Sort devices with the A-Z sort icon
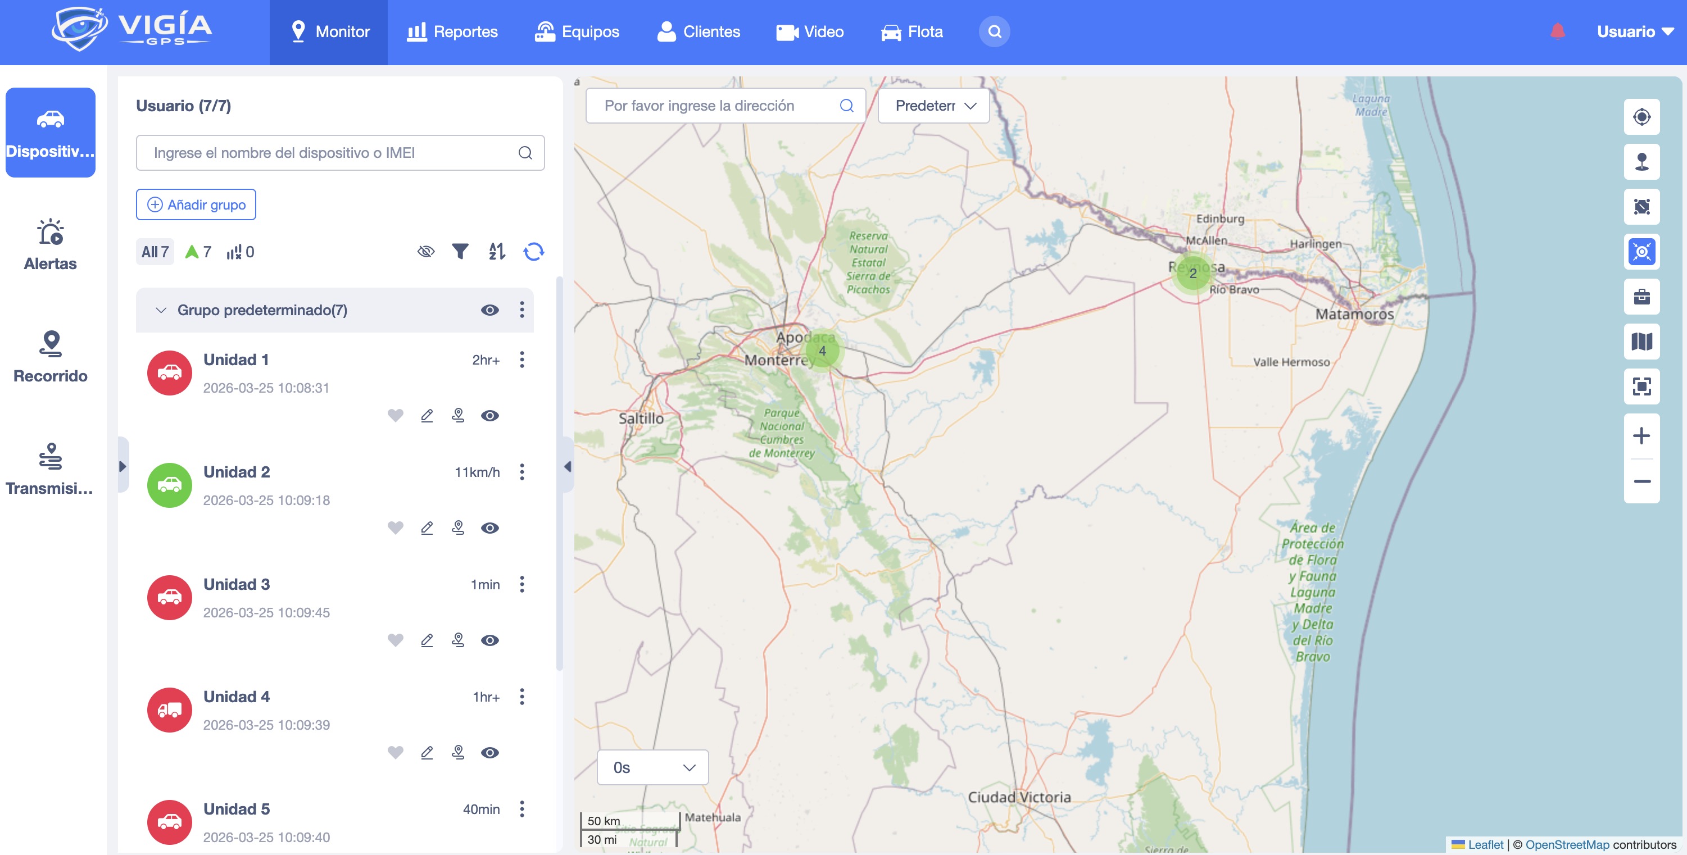 (x=497, y=252)
